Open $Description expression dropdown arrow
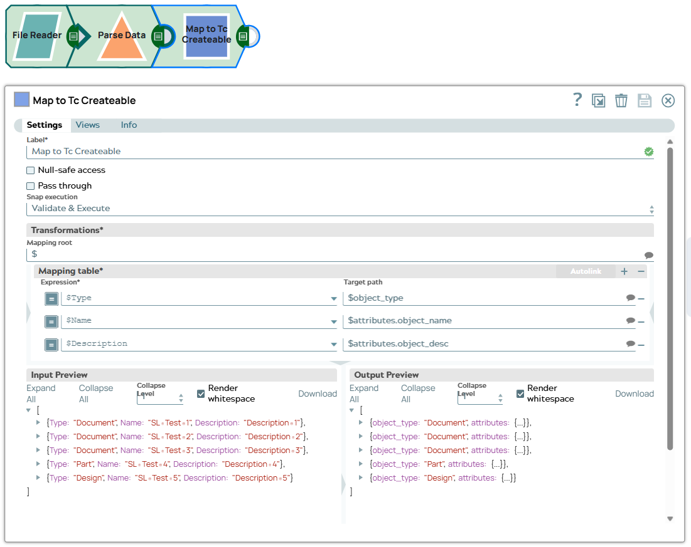 [x=334, y=345]
